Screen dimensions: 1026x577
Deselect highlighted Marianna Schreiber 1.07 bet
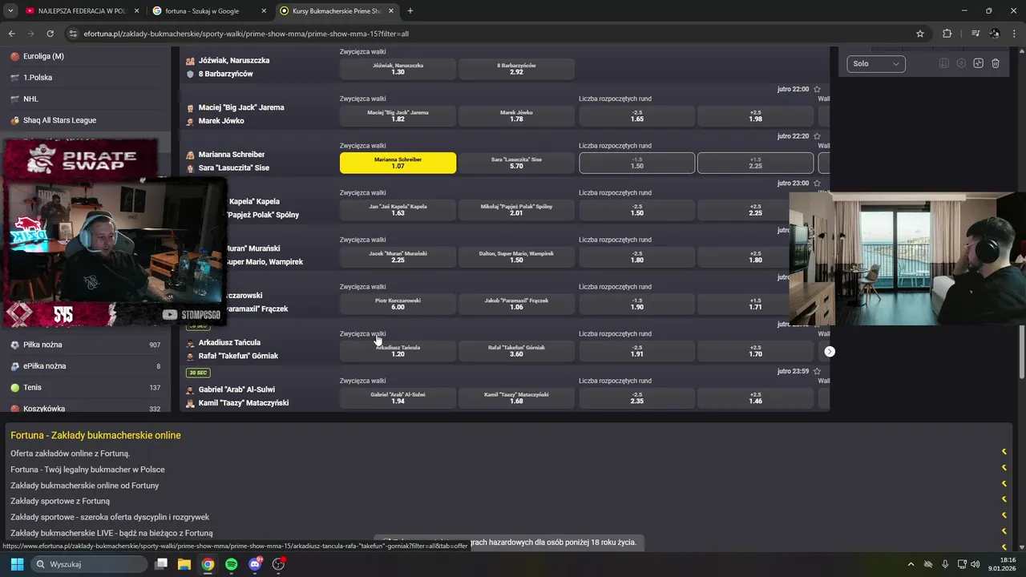(398, 163)
